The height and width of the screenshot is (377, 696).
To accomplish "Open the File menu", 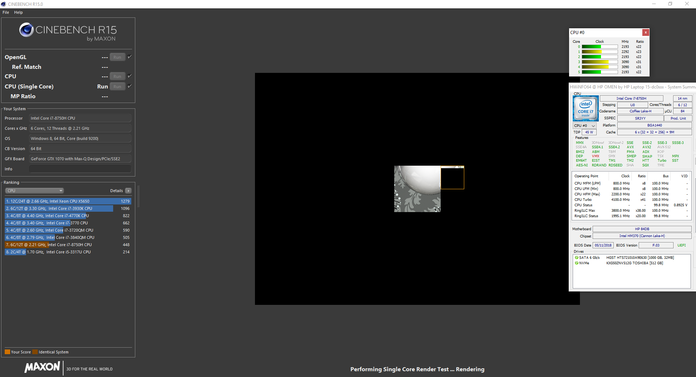I will point(6,12).
